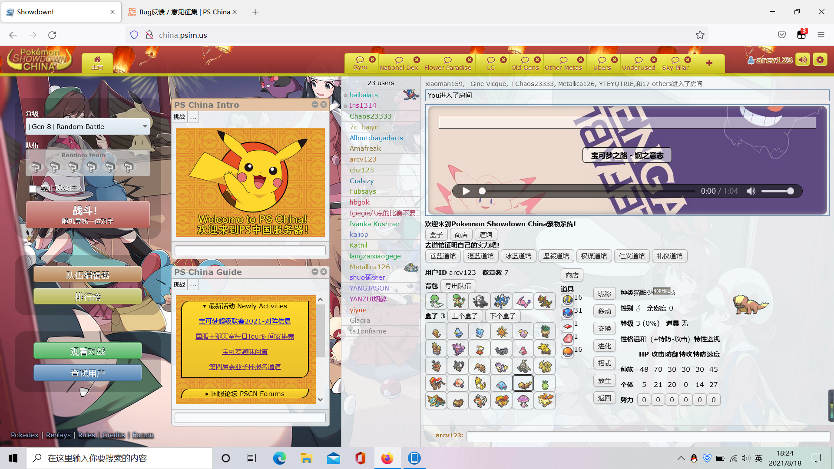Open the sound volume icon near username
The width and height of the screenshot is (834, 469).
tap(803, 60)
